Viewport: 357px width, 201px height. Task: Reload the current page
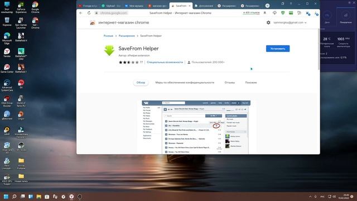click(89, 13)
